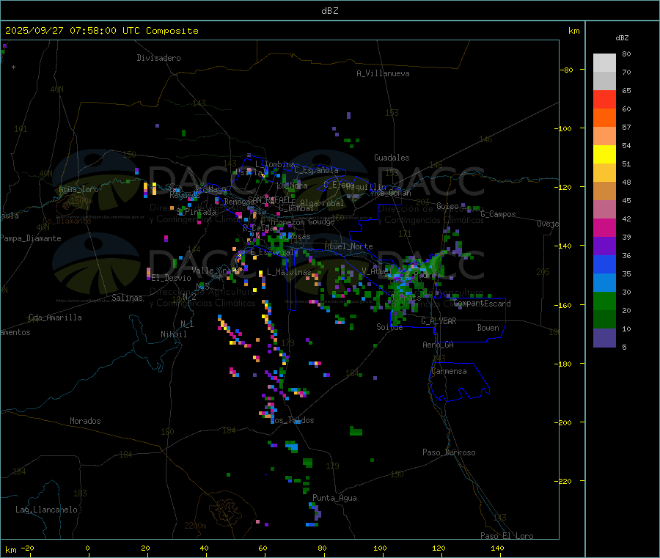
Task: Click the 0 km horizontal axis tick
Action: [87, 548]
